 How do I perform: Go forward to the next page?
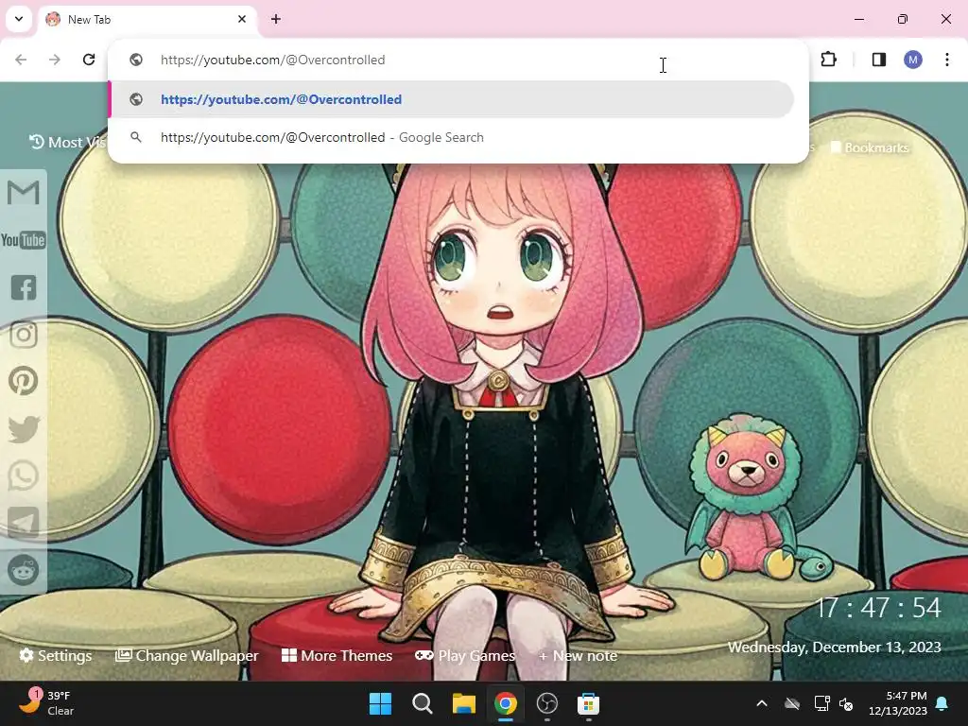pos(55,60)
